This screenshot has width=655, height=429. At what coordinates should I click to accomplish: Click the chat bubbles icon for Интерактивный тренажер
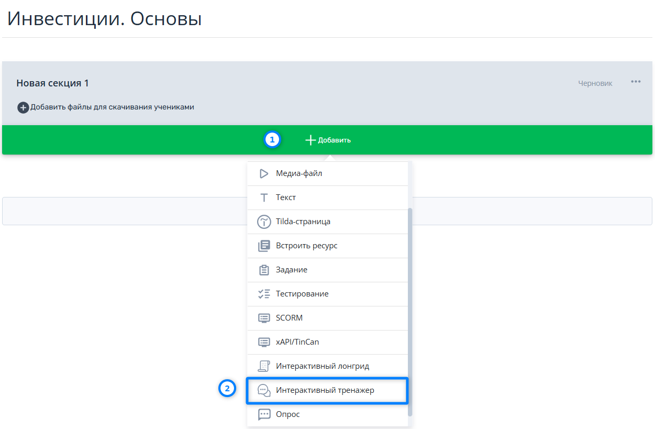point(264,390)
